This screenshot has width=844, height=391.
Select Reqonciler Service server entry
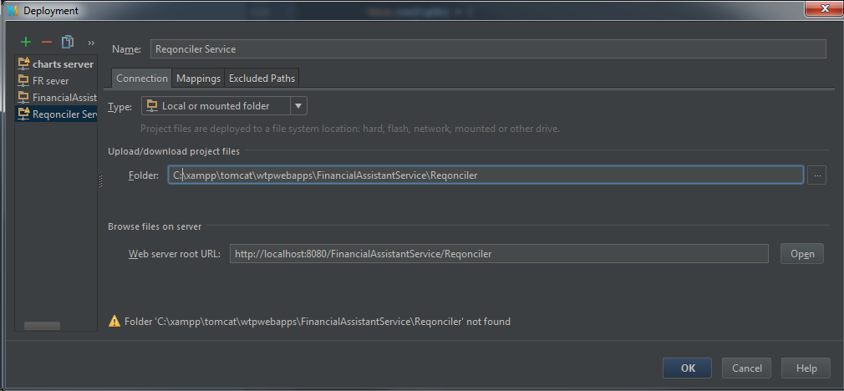click(57, 114)
